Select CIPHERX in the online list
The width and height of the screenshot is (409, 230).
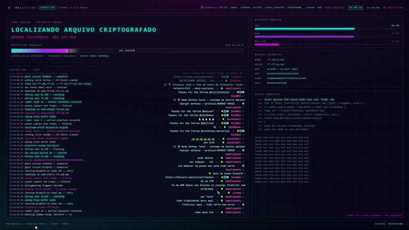[245, 7]
